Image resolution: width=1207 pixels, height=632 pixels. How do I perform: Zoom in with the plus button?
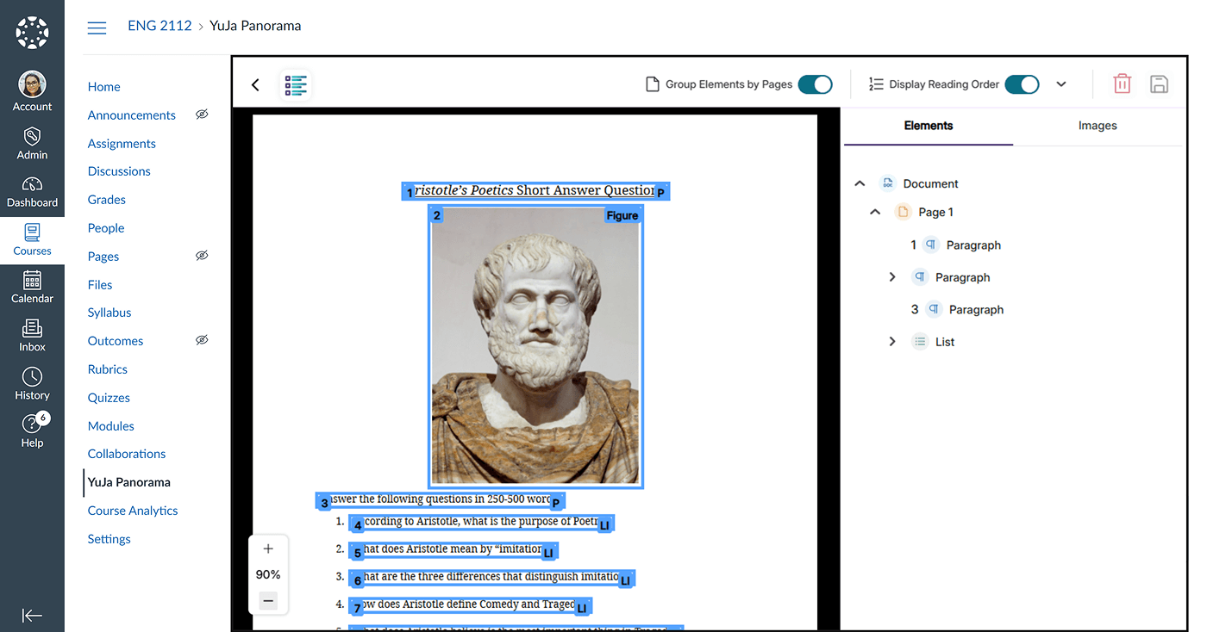(268, 548)
